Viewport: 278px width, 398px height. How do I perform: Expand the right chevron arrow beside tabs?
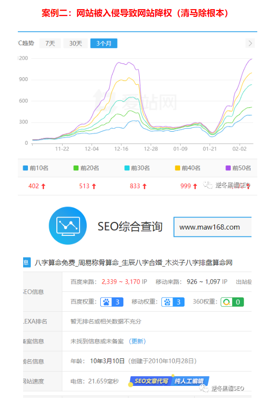coord(250,43)
